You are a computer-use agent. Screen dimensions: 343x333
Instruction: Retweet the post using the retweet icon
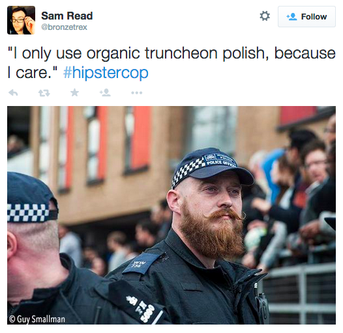[x=44, y=93]
